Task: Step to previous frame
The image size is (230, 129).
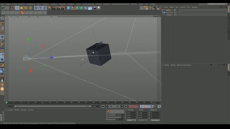Action: pyautogui.click(x=111, y=106)
